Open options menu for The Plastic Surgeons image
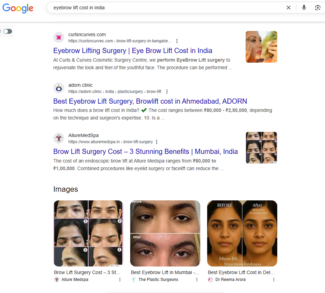This screenshot has width=325, height=293. (x=197, y=280)
